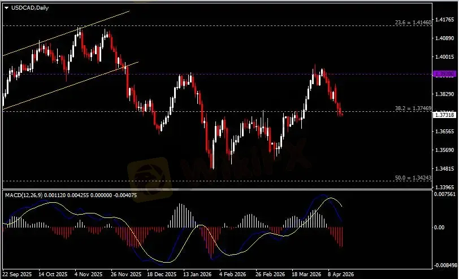
Task: Click the 4 Feb 2026 date label
Action: coord(233,274)
